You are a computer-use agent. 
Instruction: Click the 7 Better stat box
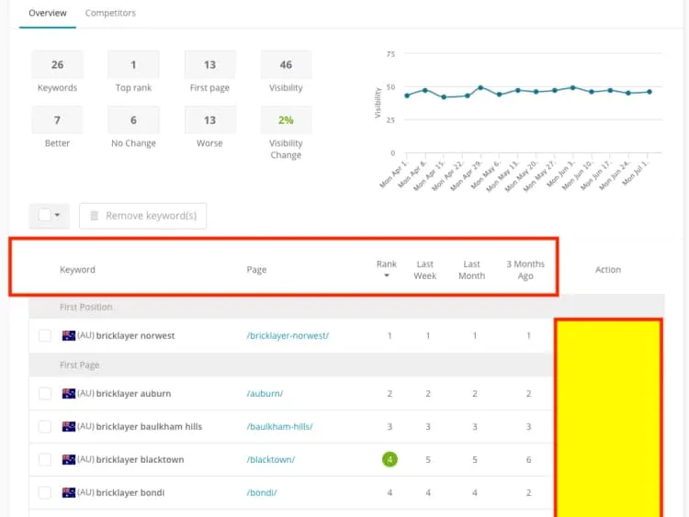pos(57,120)
